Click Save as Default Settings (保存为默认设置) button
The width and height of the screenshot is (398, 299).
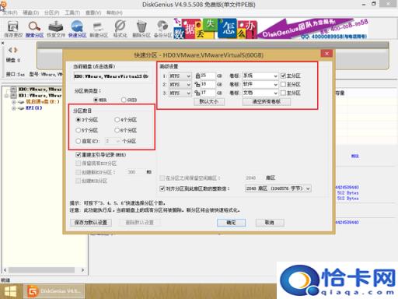91,223
